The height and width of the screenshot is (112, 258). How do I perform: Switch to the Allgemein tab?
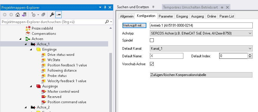point(127,16)
